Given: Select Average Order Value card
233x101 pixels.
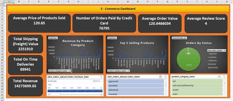Looking at the screenshot, I should (160, 23).
